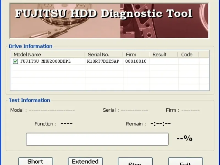Click the Exit button
Viewport: 220px width, 165px height.
click(185, 161)
